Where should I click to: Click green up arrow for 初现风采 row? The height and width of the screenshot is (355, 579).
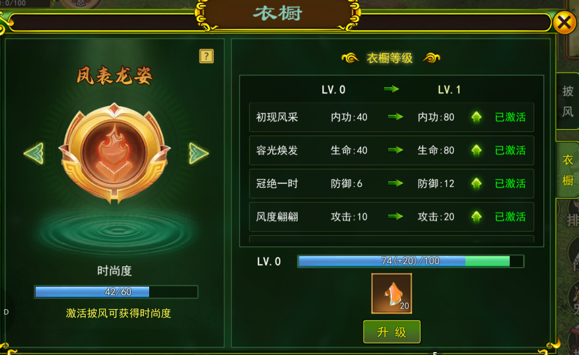(476, 117)
